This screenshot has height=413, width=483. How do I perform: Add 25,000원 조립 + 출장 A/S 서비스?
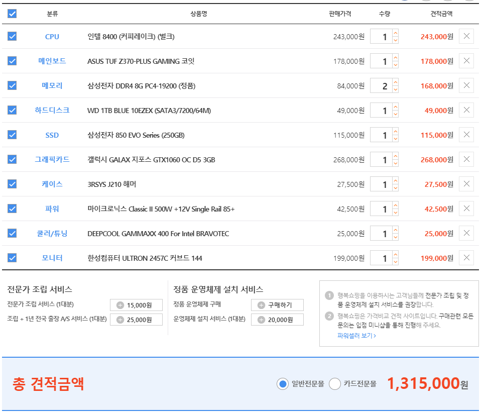tap(136, 320)
